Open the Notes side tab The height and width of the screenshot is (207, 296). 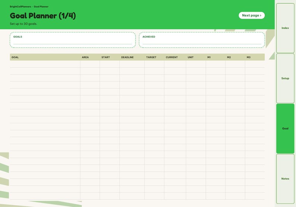(285, 179)
